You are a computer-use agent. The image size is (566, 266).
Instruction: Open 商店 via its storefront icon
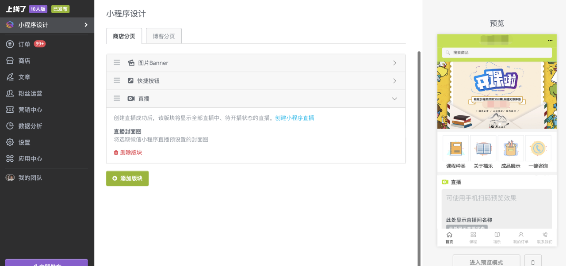tap(10, 61)
